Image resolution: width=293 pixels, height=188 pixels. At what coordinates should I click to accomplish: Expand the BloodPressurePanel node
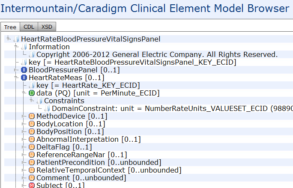coord(16,70)
